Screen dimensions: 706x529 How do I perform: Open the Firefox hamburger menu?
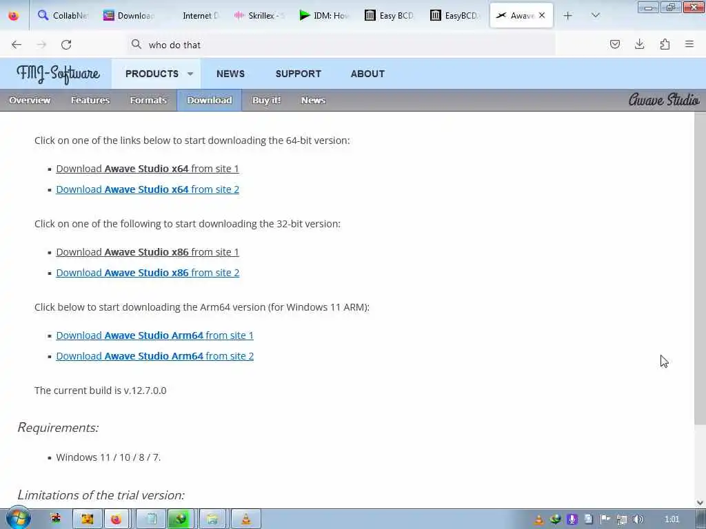pyautogui.click(x=689, y=44)
